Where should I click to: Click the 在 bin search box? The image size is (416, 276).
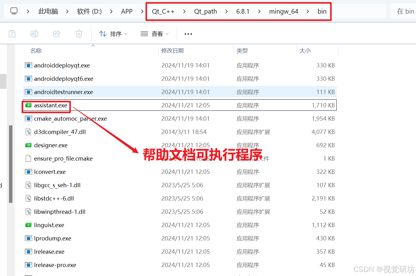pos(403,11)
